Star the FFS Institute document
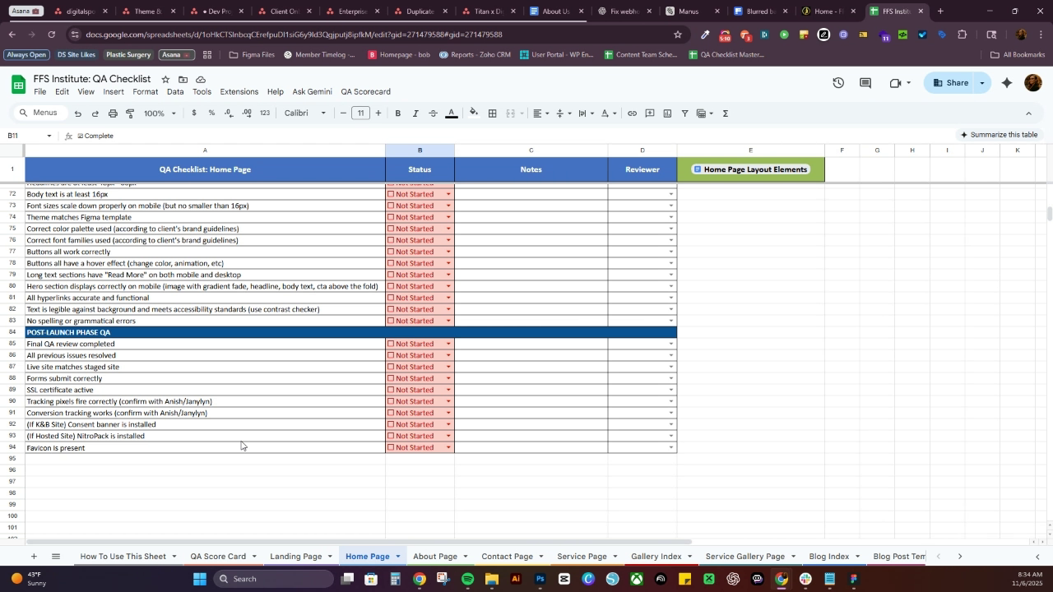The image size is (1053, 592). [165, 79]
